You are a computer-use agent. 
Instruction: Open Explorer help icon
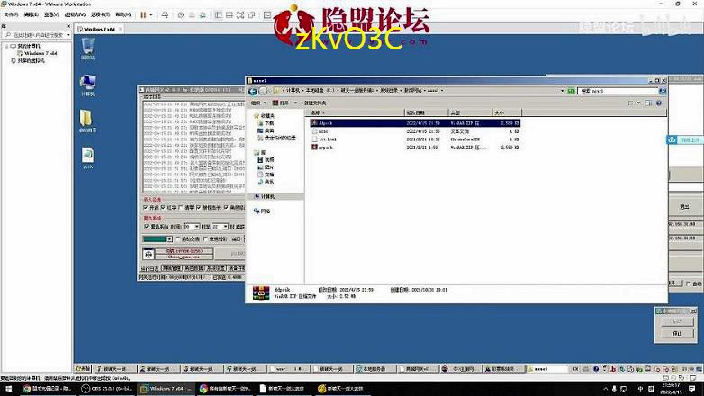[x=659, y=103]
